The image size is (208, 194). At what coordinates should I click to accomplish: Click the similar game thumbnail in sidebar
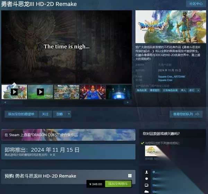[151, 151]
